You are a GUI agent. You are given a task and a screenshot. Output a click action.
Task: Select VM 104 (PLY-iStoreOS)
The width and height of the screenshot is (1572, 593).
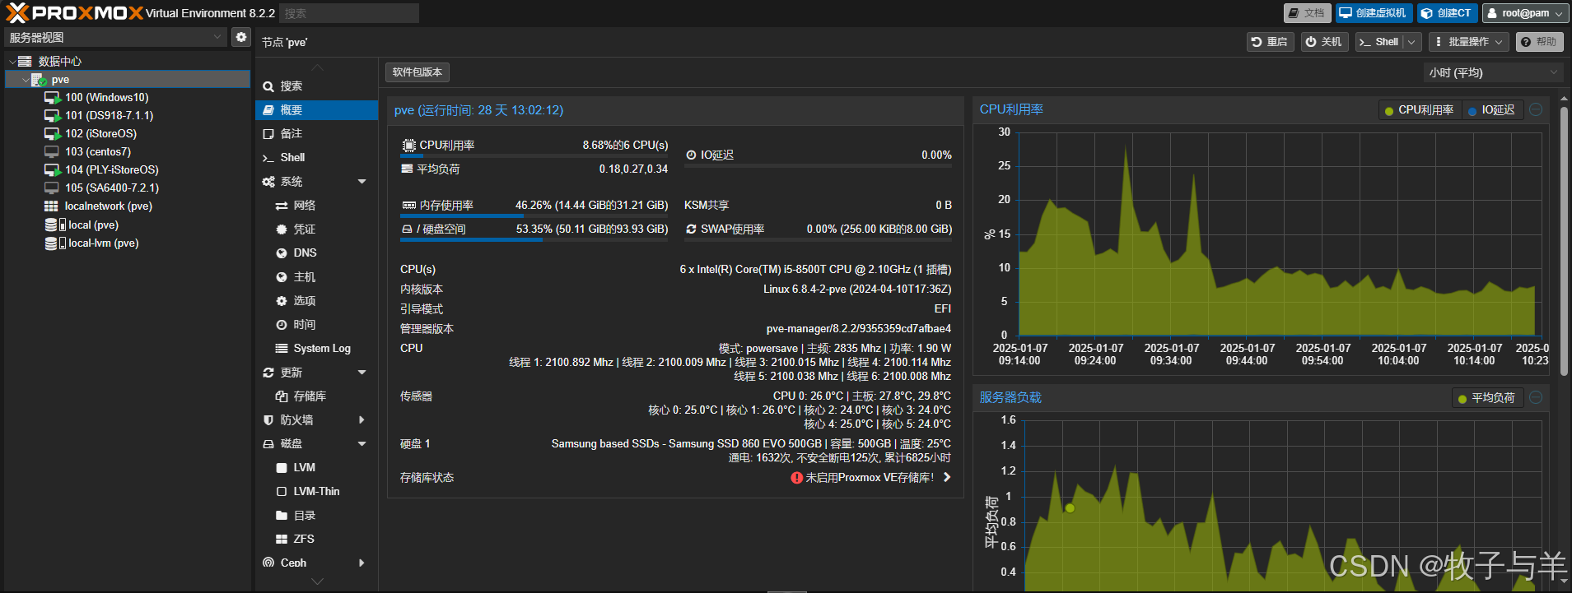(112, 169)
